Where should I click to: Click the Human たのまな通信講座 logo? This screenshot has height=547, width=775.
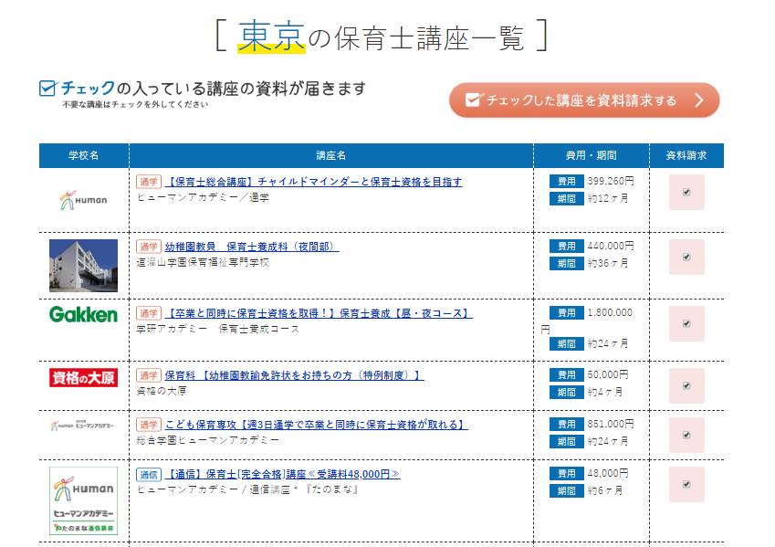[x=83, y=501]
